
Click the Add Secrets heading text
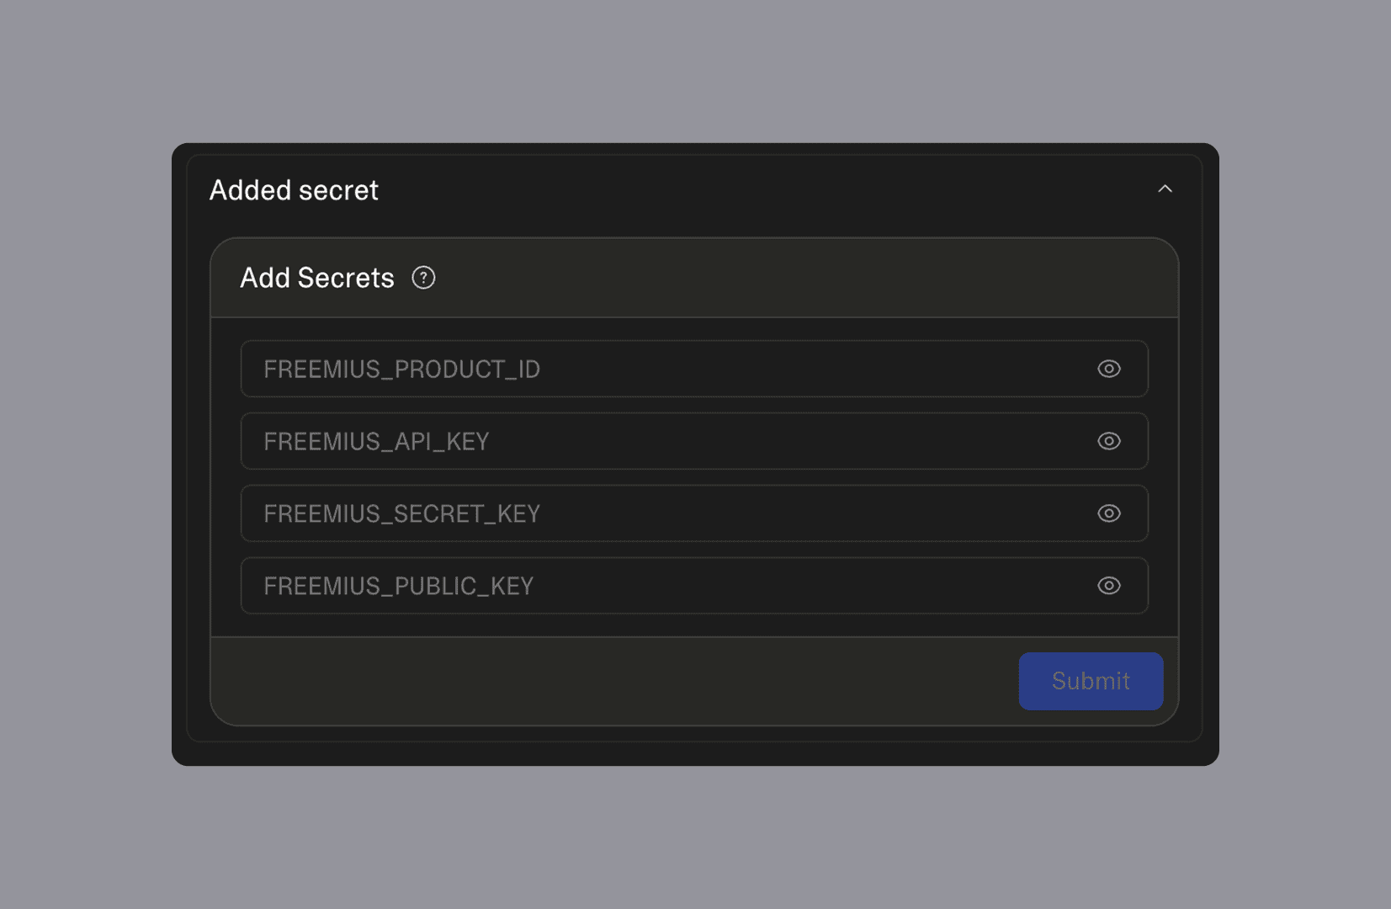pos(317,278)
